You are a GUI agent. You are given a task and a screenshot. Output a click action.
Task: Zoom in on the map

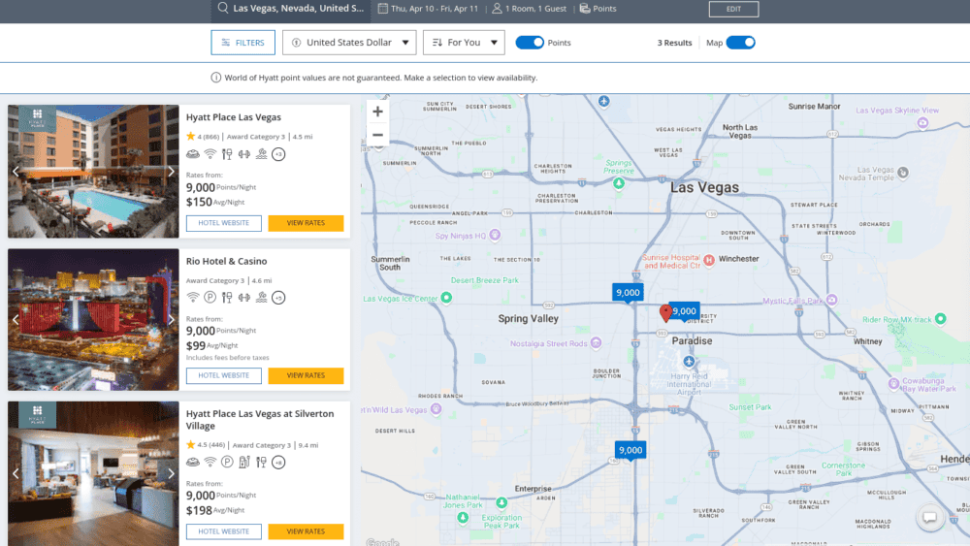377,112
